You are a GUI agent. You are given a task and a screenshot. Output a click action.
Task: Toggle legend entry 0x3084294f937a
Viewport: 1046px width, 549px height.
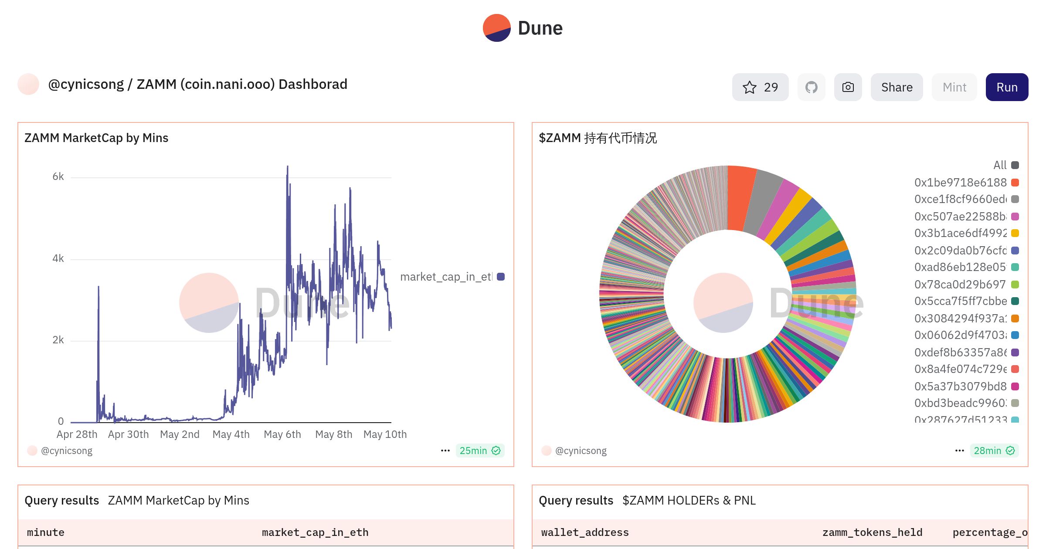pos(966,319)
